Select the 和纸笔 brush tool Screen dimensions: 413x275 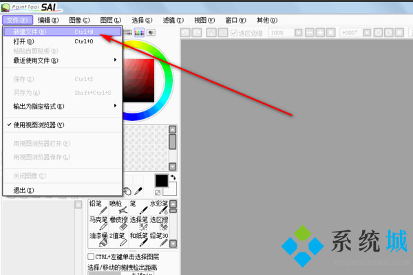[139, 239]
